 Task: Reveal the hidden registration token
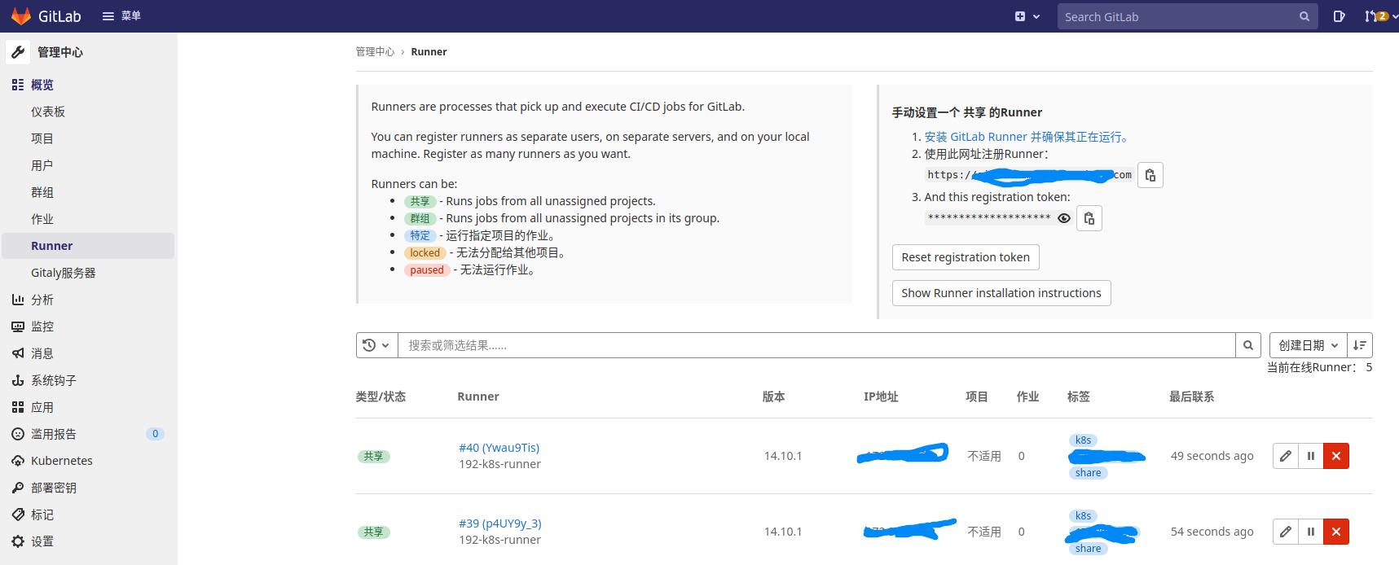1063,218
